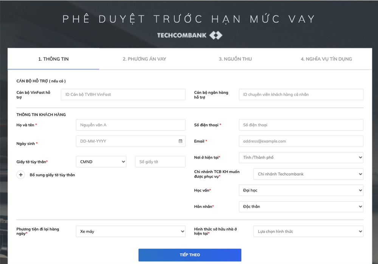The width and height of the screenshot is (378, 264).
Task: Click the CÁN BỘ HỖ TRỢ section heading
Action: pos(41,81)
